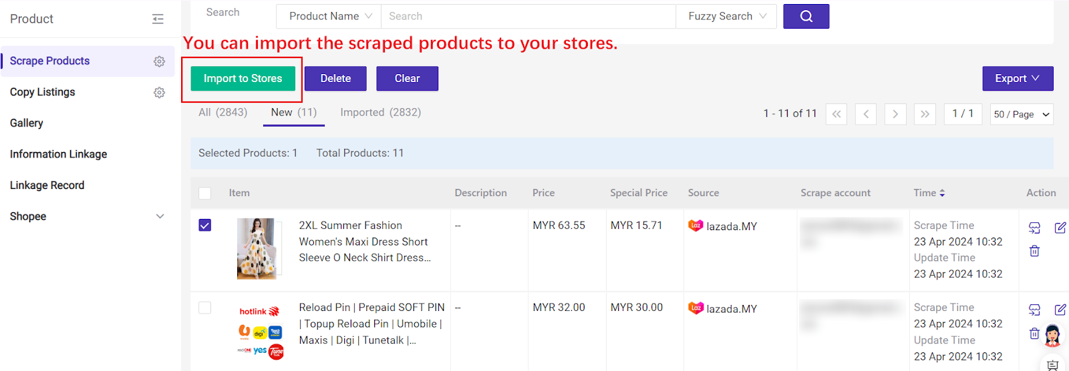Collapse the Product sidebar menu icon
Image resolution: width=1069 pixels, height=371 pixels.
click(x=158, y=19)
